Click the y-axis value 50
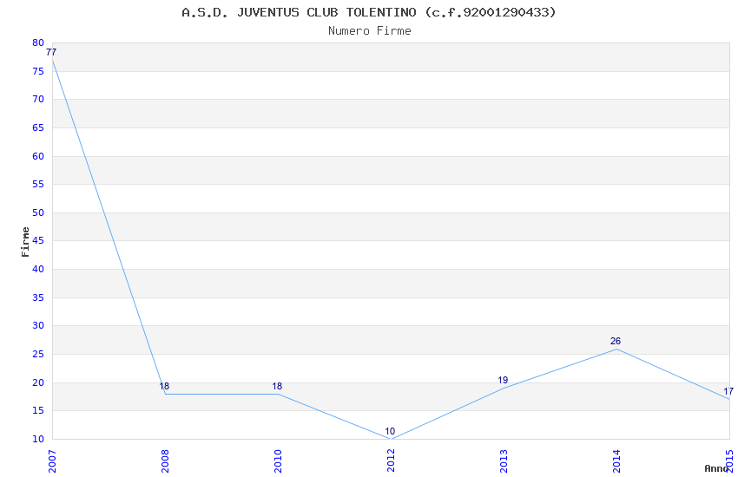738x477 pixels. click(38, 212)
